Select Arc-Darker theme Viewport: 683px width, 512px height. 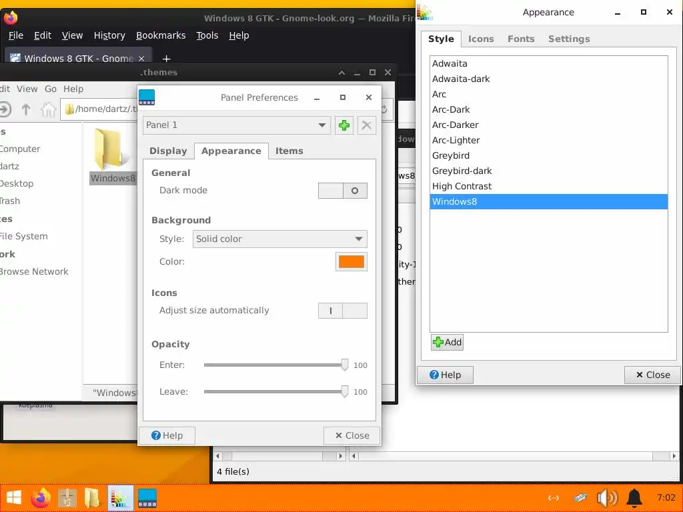click(x=549, y=125)
